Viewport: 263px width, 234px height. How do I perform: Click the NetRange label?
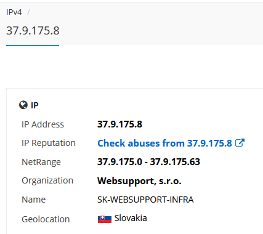click(41, 162)
